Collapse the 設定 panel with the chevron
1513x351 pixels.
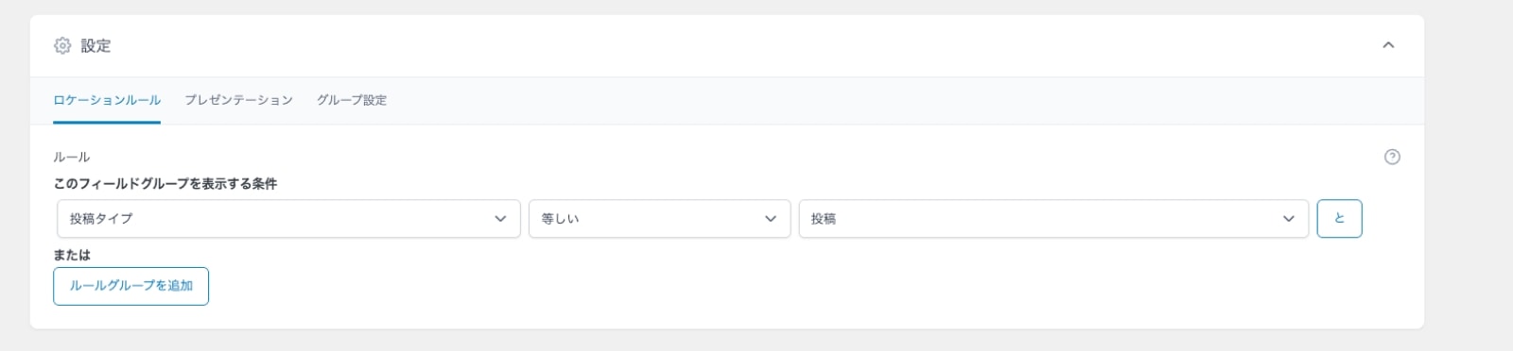pos(1388,45)
